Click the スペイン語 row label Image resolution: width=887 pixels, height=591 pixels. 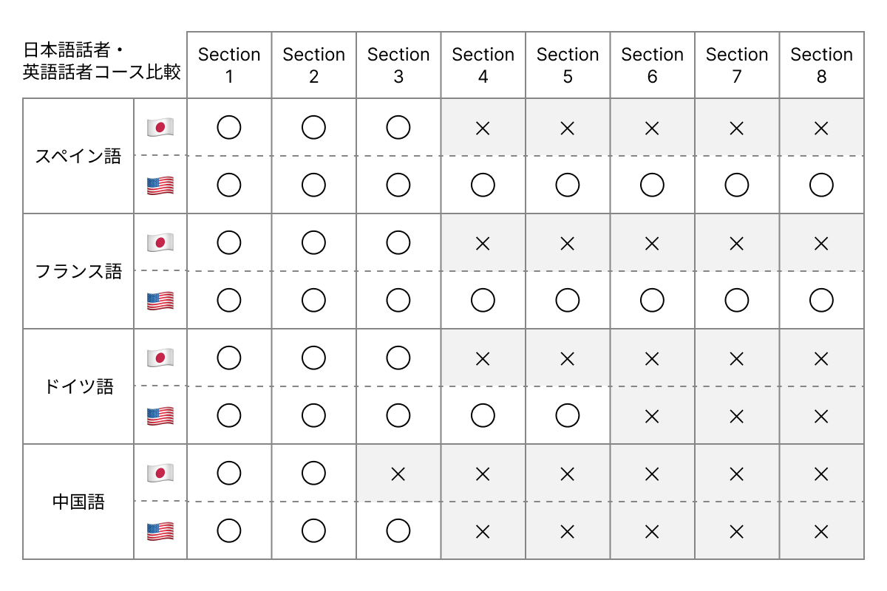click(x=78, y=157)
